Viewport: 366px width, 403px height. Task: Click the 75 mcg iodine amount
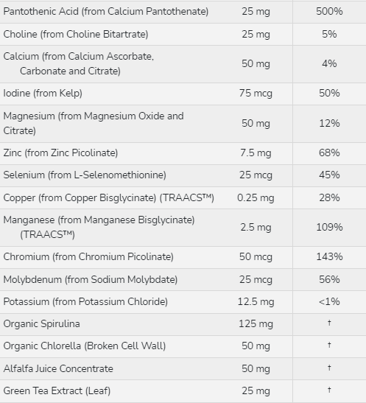point(256,93)
